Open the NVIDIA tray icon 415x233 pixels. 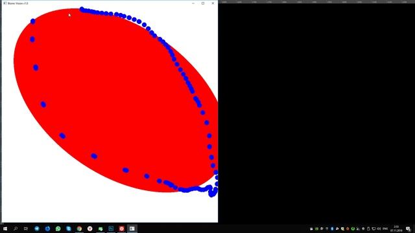tap(316, 228)
